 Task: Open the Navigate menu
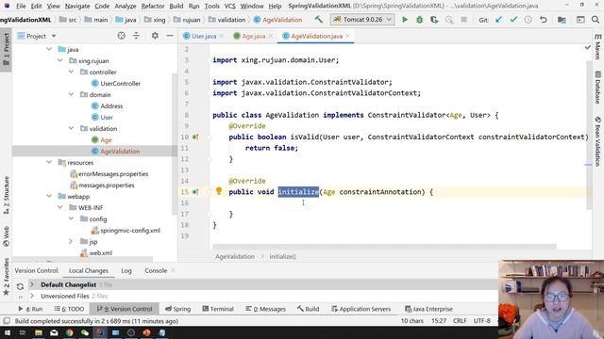[77, 7]
